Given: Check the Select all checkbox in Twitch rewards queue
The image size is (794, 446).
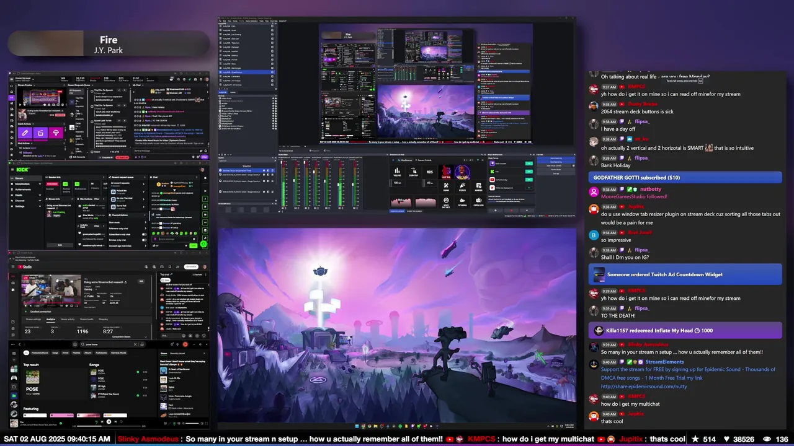Looking at the screenshot, I should click(x=92, y=152).
